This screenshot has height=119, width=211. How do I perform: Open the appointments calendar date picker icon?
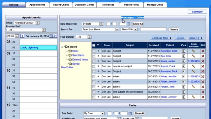(x=51, y=36)
